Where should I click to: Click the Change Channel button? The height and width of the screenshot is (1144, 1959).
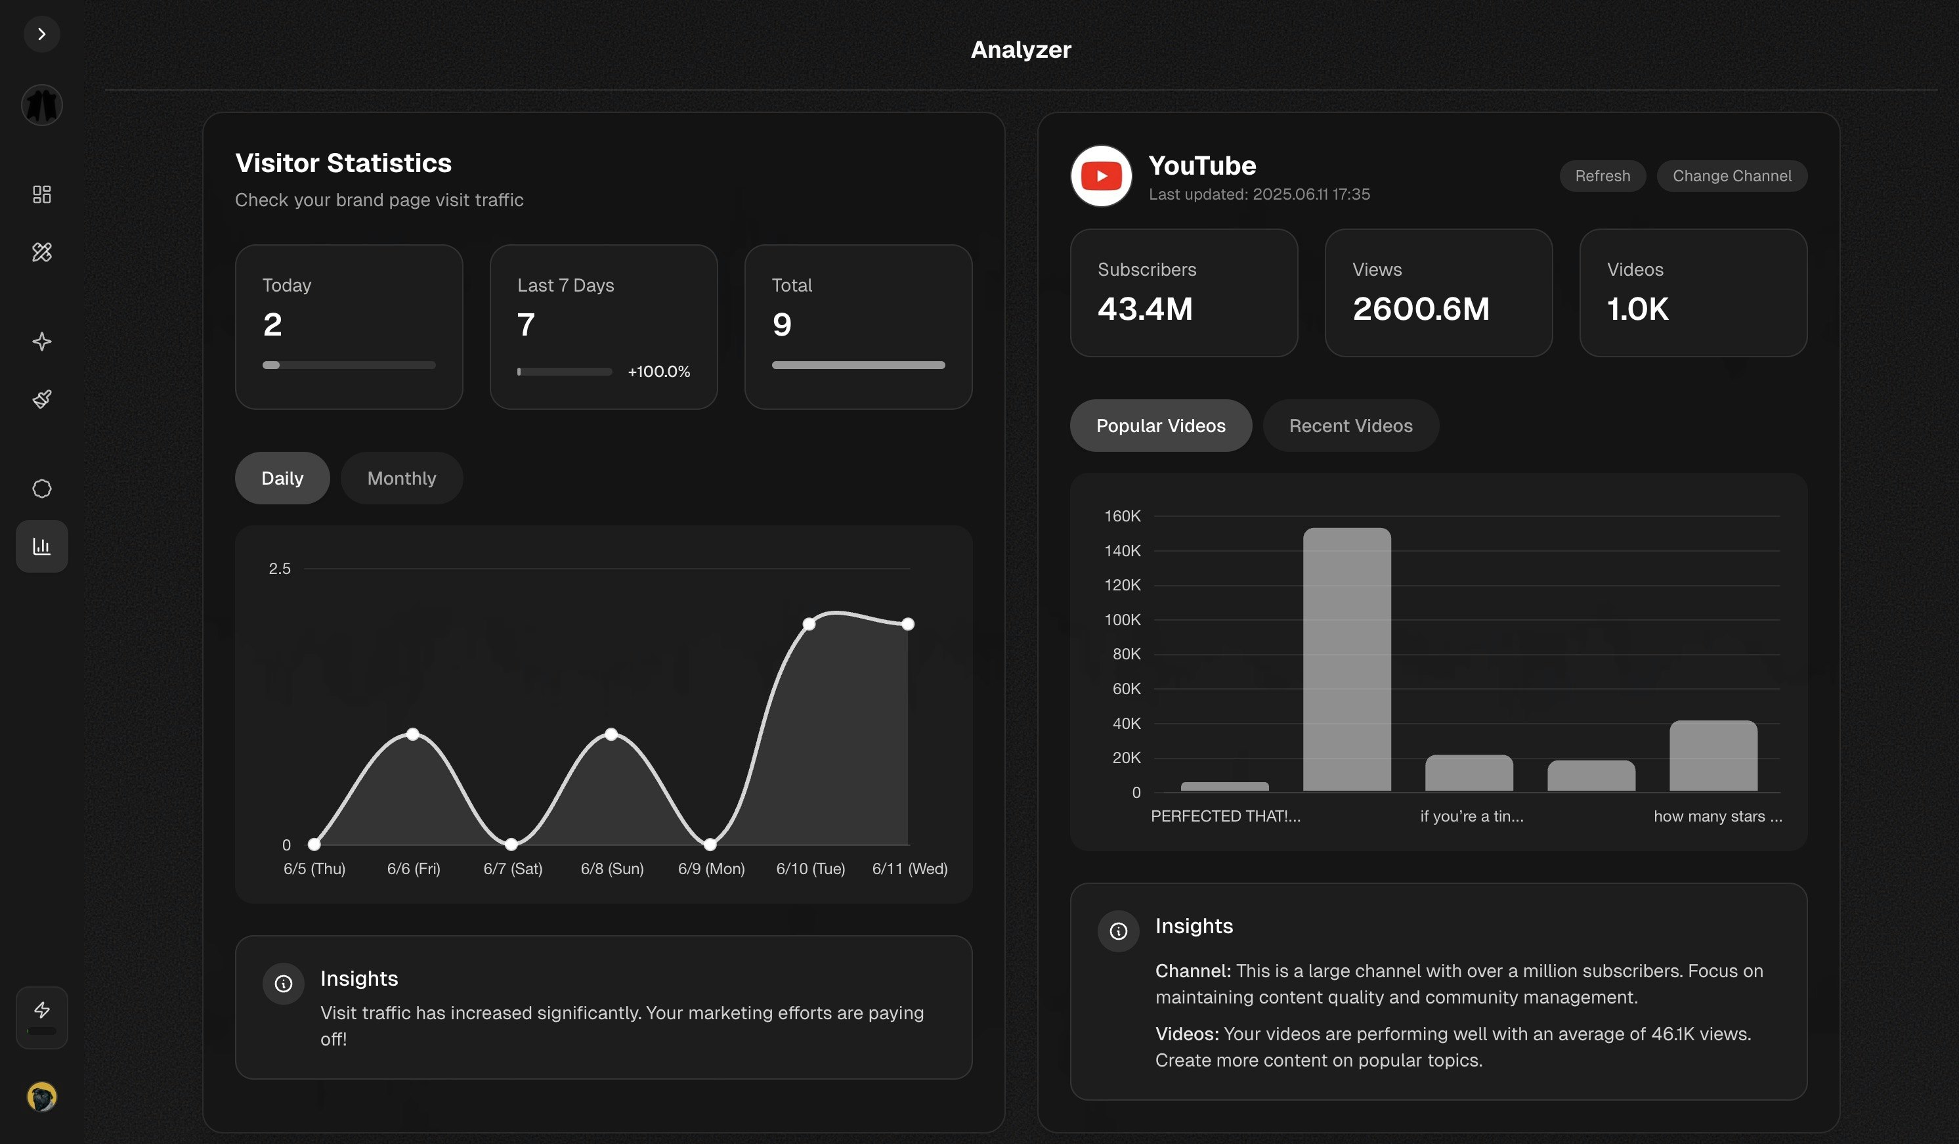coord(1731,176)
